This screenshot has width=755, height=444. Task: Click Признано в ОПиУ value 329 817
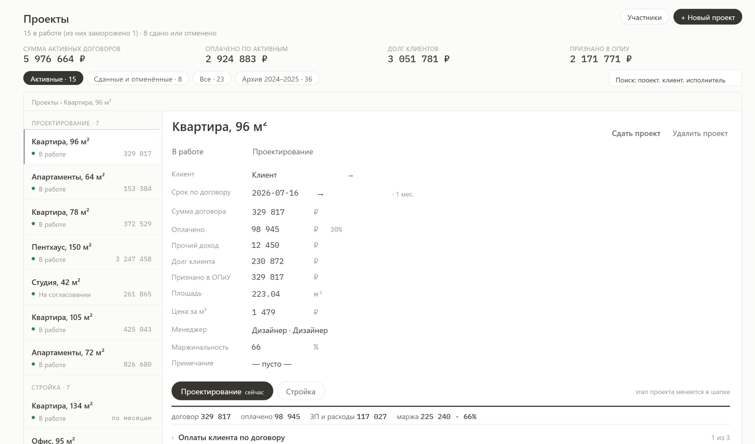click(268, 277)
